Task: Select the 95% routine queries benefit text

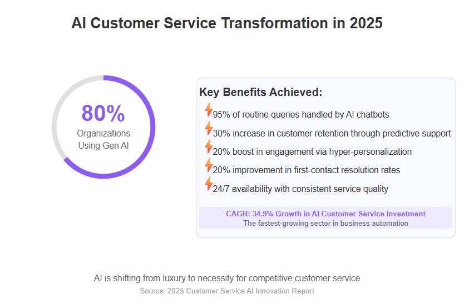Action: tap(301, 114)
